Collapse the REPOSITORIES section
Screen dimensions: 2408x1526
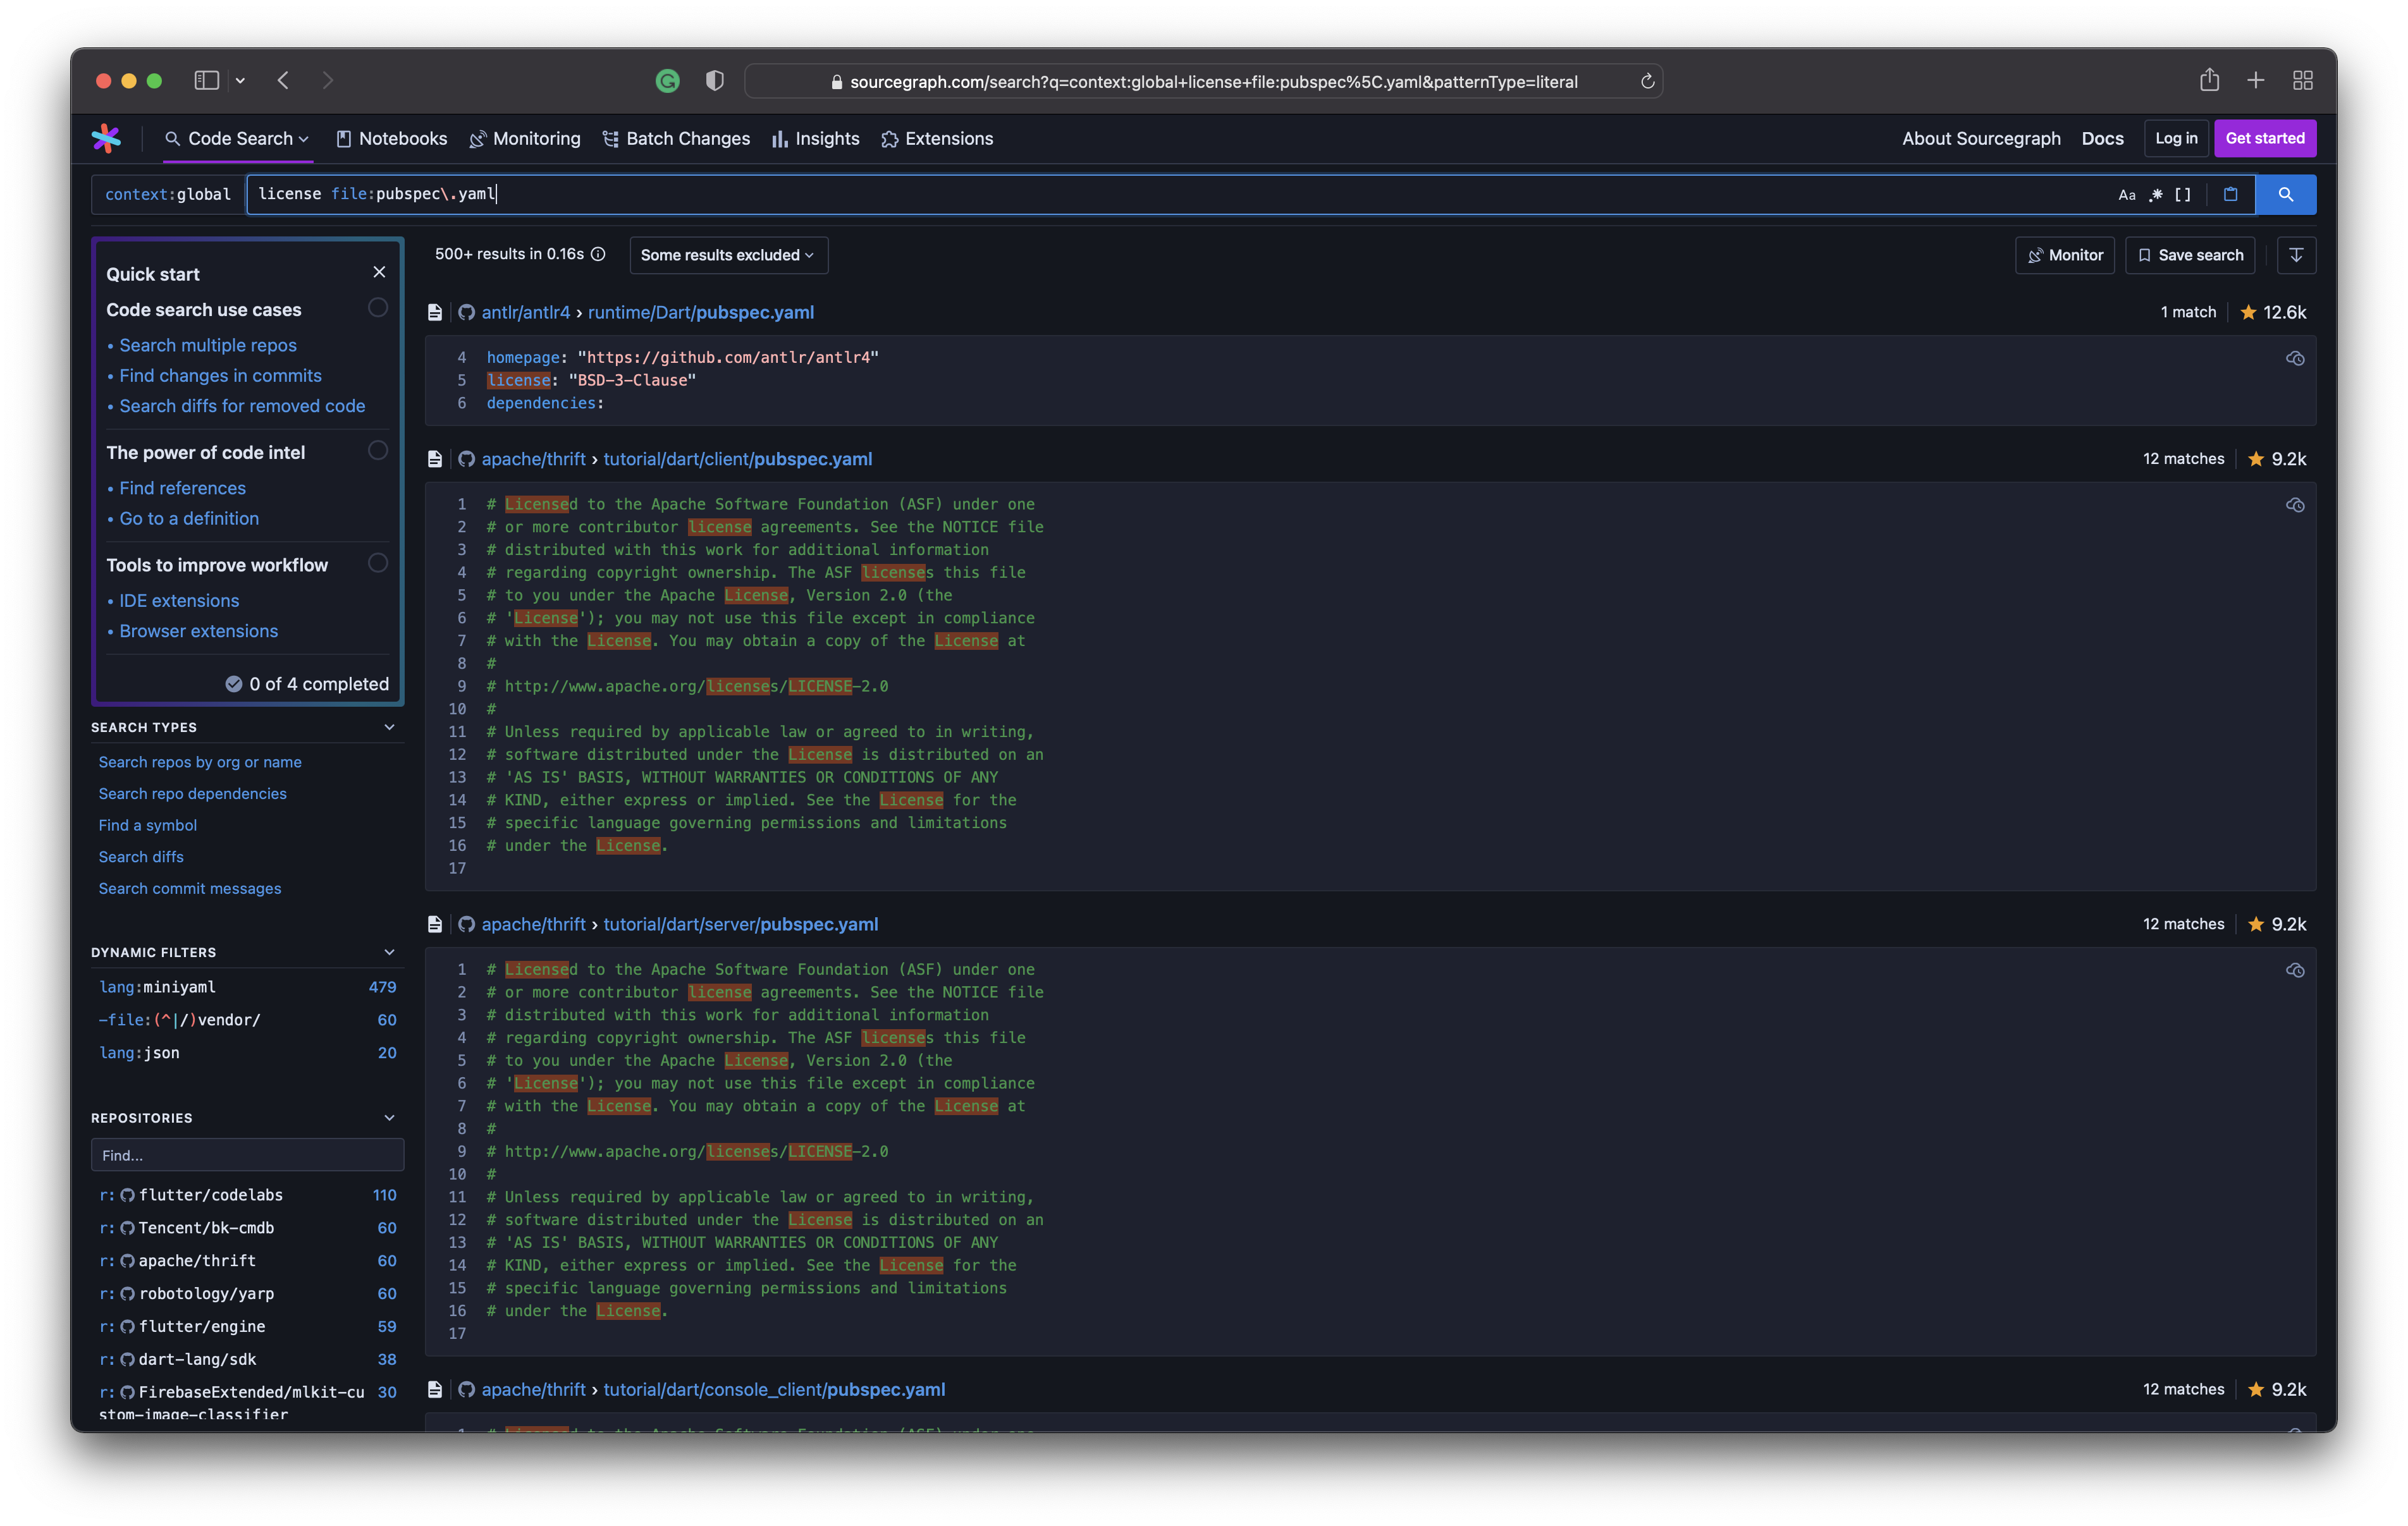[x=389, y=1117]
